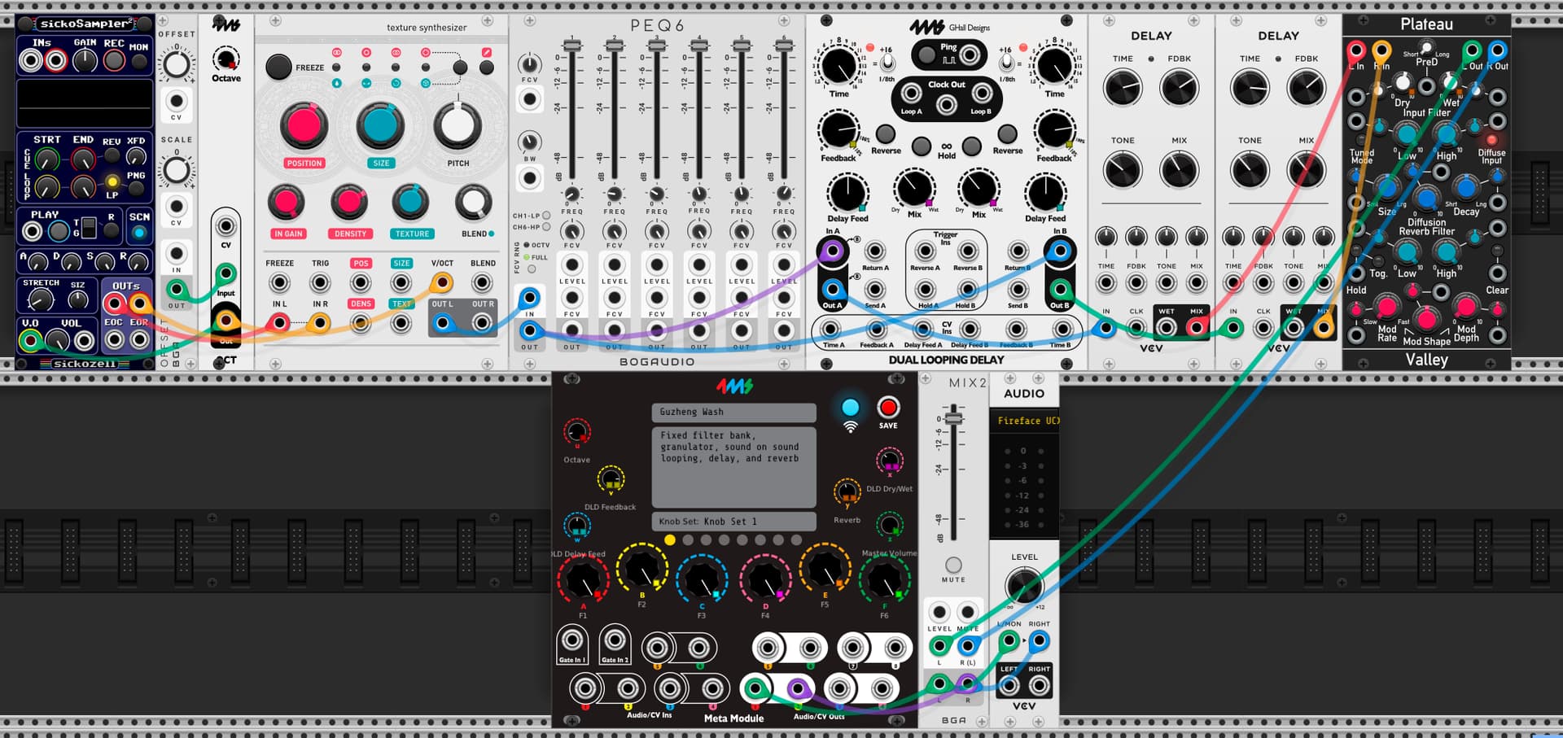
Task: Click the V/OCT jack on texture synthesizer
Action: (441, 282)
